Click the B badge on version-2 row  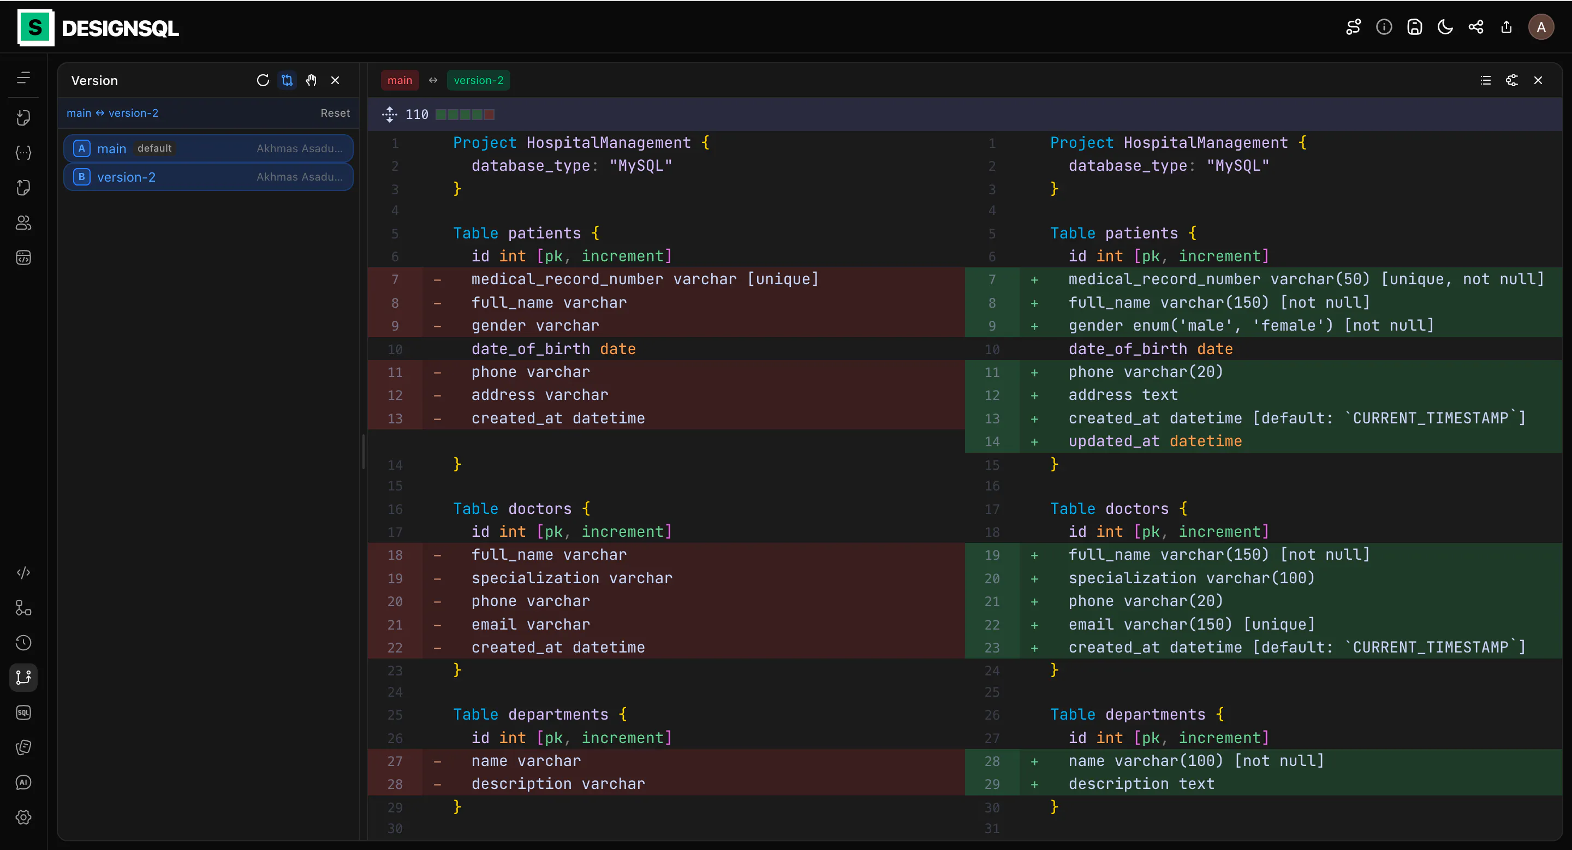point(81,177)
